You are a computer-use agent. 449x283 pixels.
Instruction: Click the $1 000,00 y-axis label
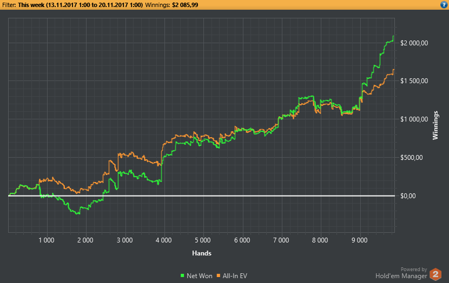click(x=414, y=119)
